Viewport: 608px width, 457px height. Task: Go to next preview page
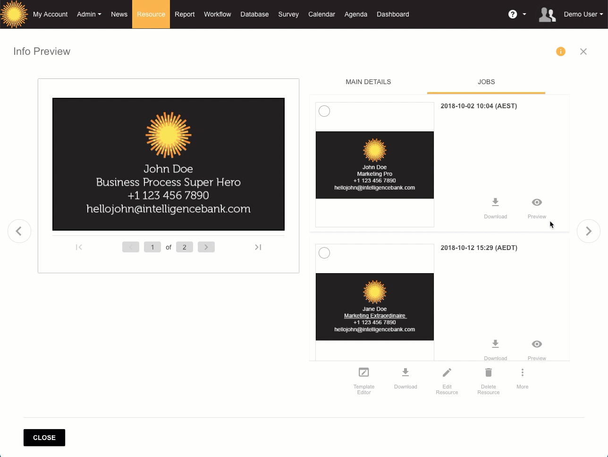pos(206,247)
